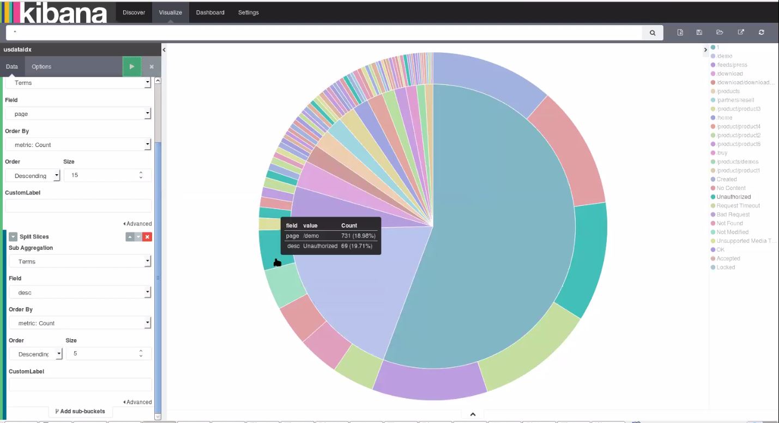Open Order Descending dropdown beside Size 15

[x=33, y=175]
